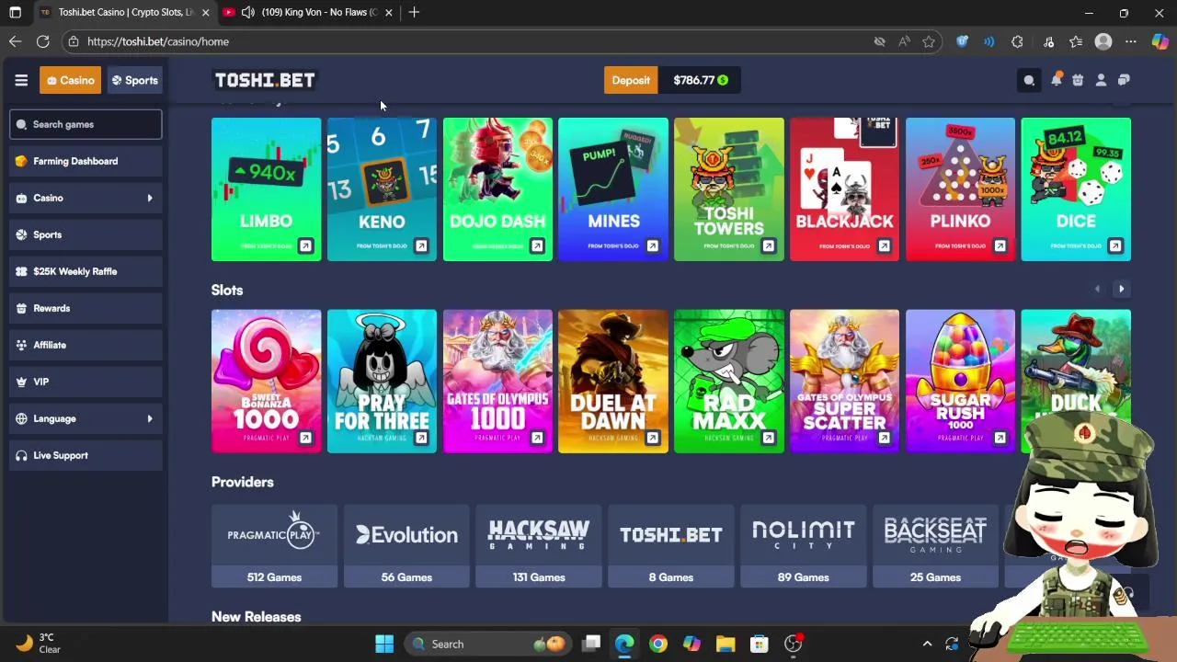1177x662 pixels.
Task: Open the Evolution provider card
Action: [x=406, y=545]
